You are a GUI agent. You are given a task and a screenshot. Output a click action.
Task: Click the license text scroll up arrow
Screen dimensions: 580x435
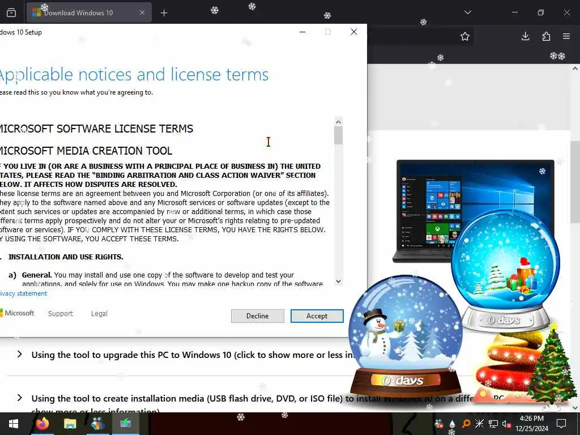338,122
